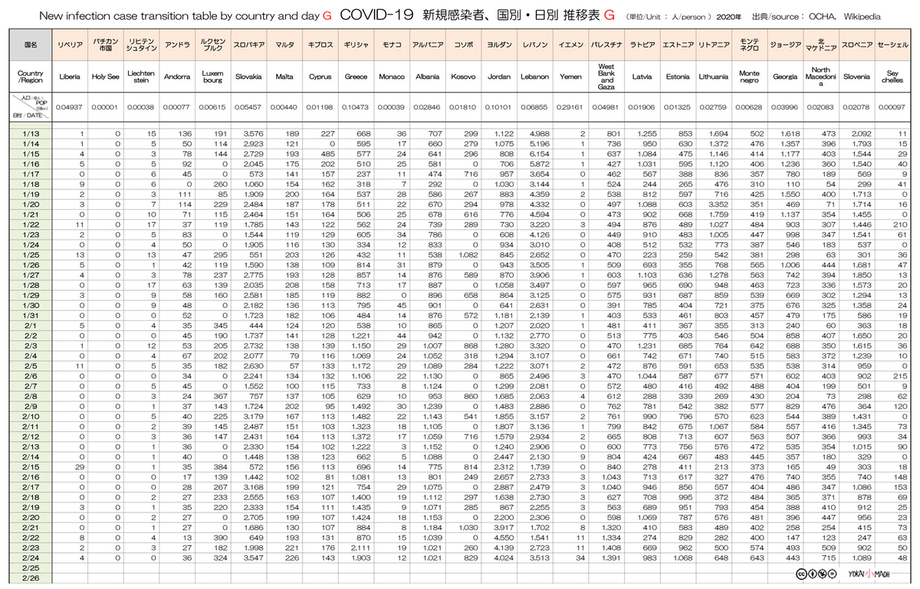Click the Japanese header 'ギリシャ'

click(356, 45)
